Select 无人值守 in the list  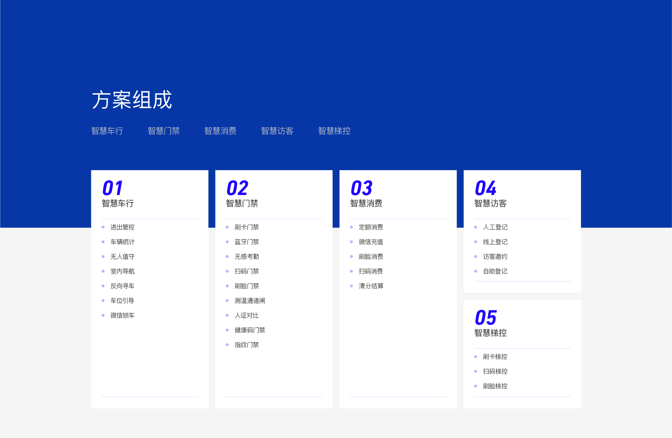[x=122, y=257]
